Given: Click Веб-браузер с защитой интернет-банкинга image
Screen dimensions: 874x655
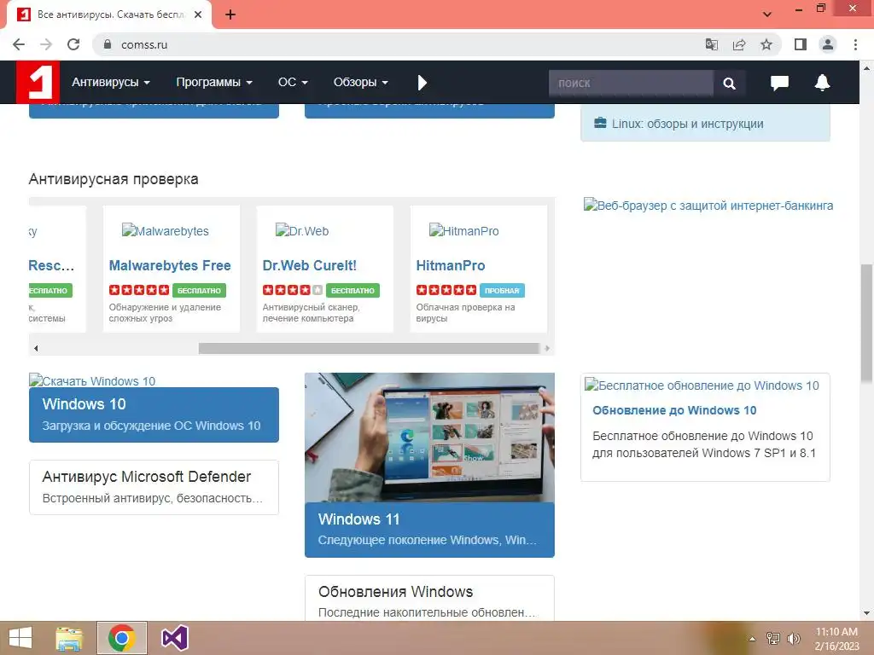Looking at the screenshot, I should click(708, 206).
